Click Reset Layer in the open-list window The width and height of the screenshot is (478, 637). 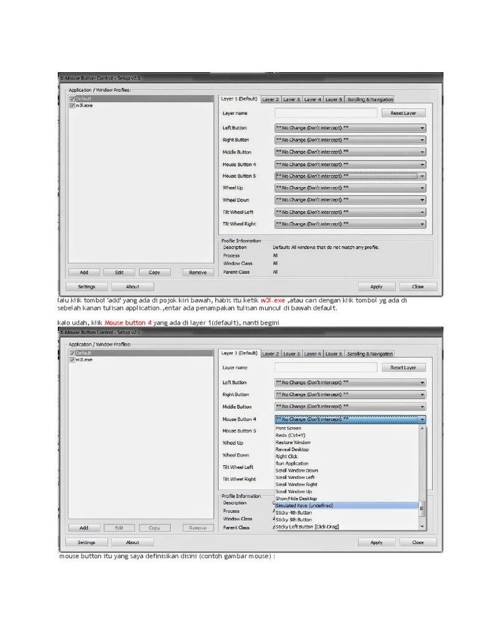403,367
